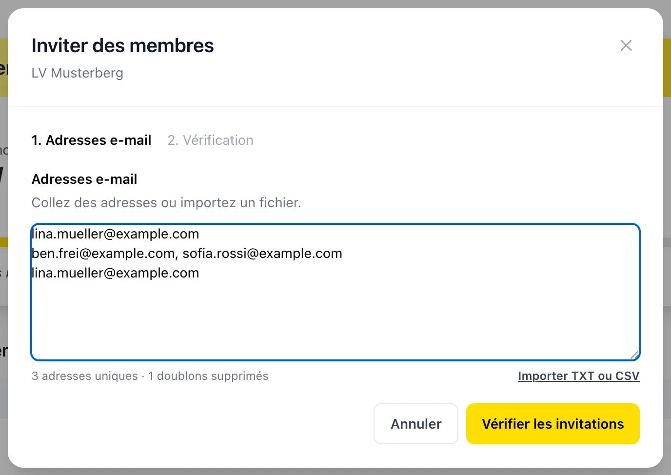Open the Adresses e-mail step tab

pyautogui.click(x=91, y=140)
